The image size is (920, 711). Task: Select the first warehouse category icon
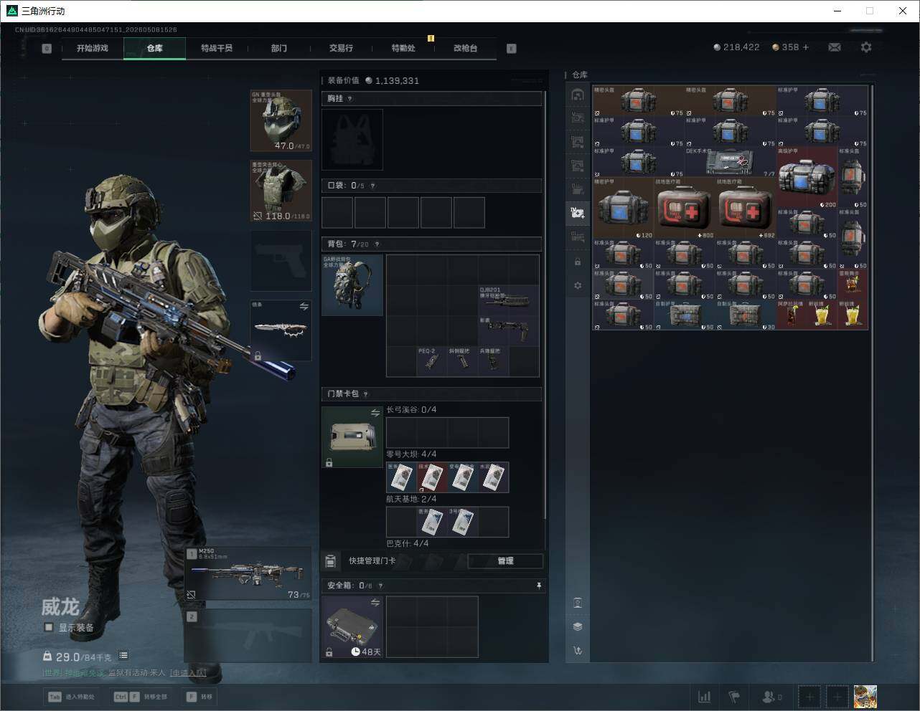pos(578,95)
